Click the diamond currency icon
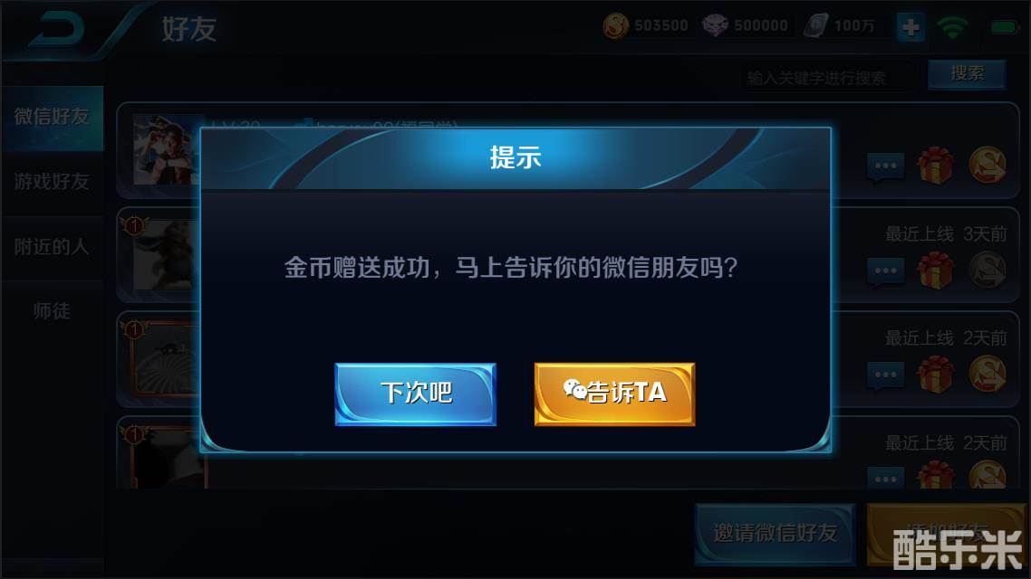The image size is (1031, 579). click(x=715, y=26)
